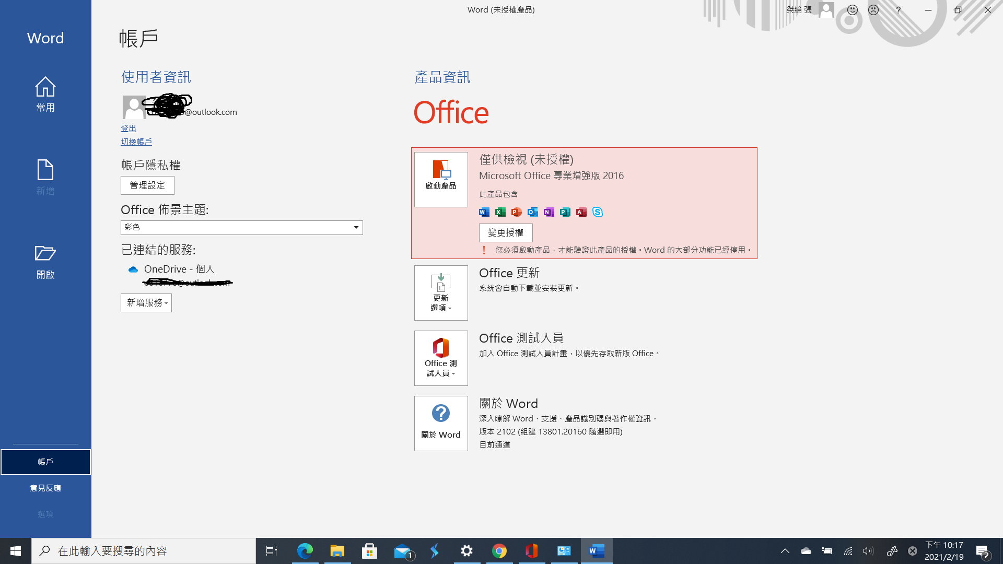Screen dimensions: 1003x564
Task: Go to the Home (常用) sidebar icon
Action: [x=45, y=94]
